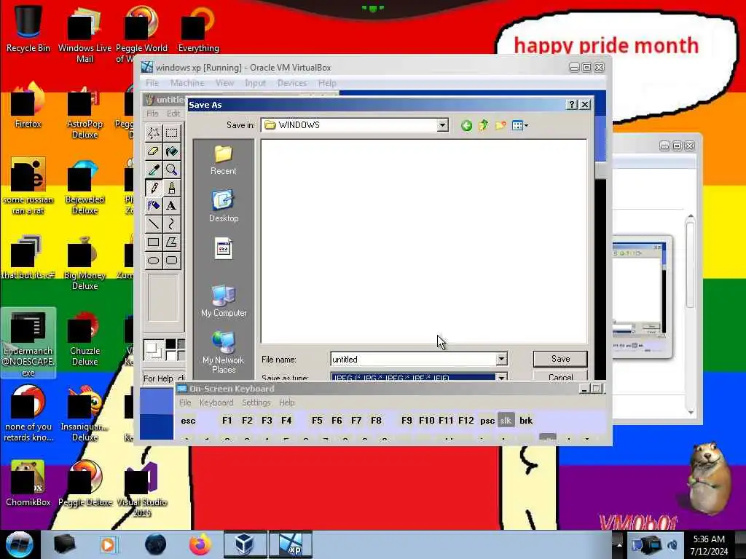
Task: Open ChomikBox desktop shortcut
Action: pos(28,483)
